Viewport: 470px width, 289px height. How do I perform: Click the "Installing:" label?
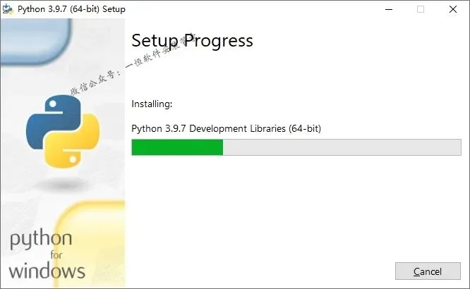[152, 104]
